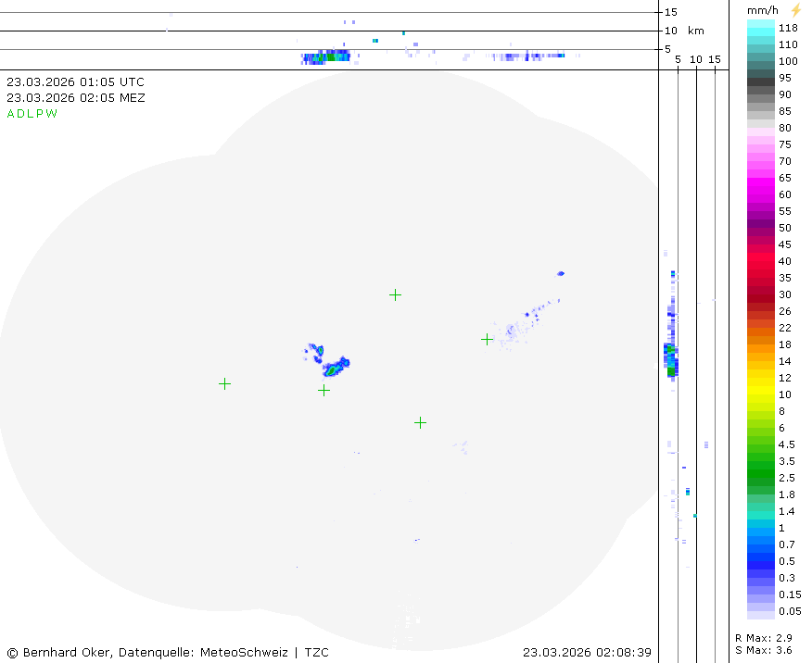Click the green cross marker north of the rain cells
Screen dimensions: 812x663
pos(395,294)
